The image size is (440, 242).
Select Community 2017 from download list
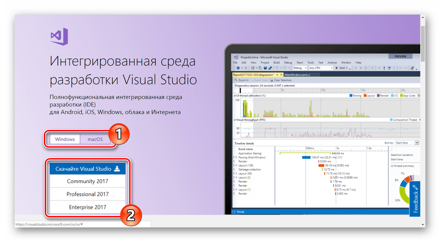pyautogui.click(x=87, y=181)
